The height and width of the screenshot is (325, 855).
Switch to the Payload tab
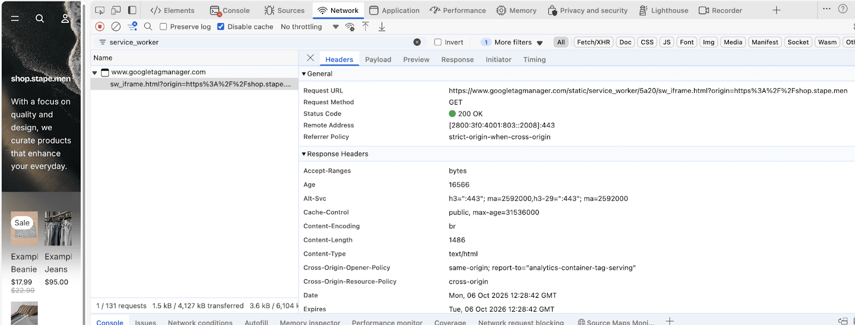[378, 60]
